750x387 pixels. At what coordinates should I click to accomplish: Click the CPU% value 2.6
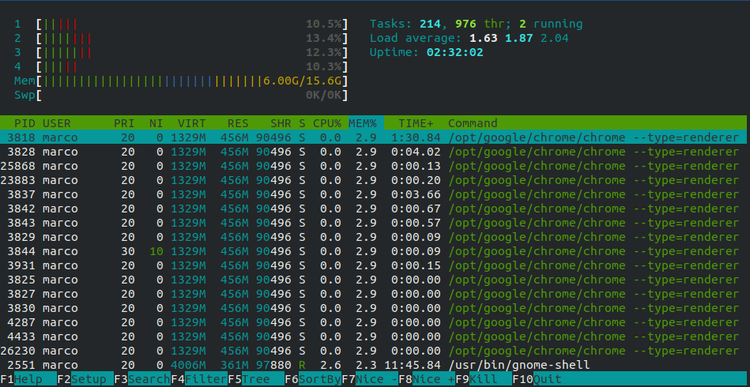pos(330,365)
